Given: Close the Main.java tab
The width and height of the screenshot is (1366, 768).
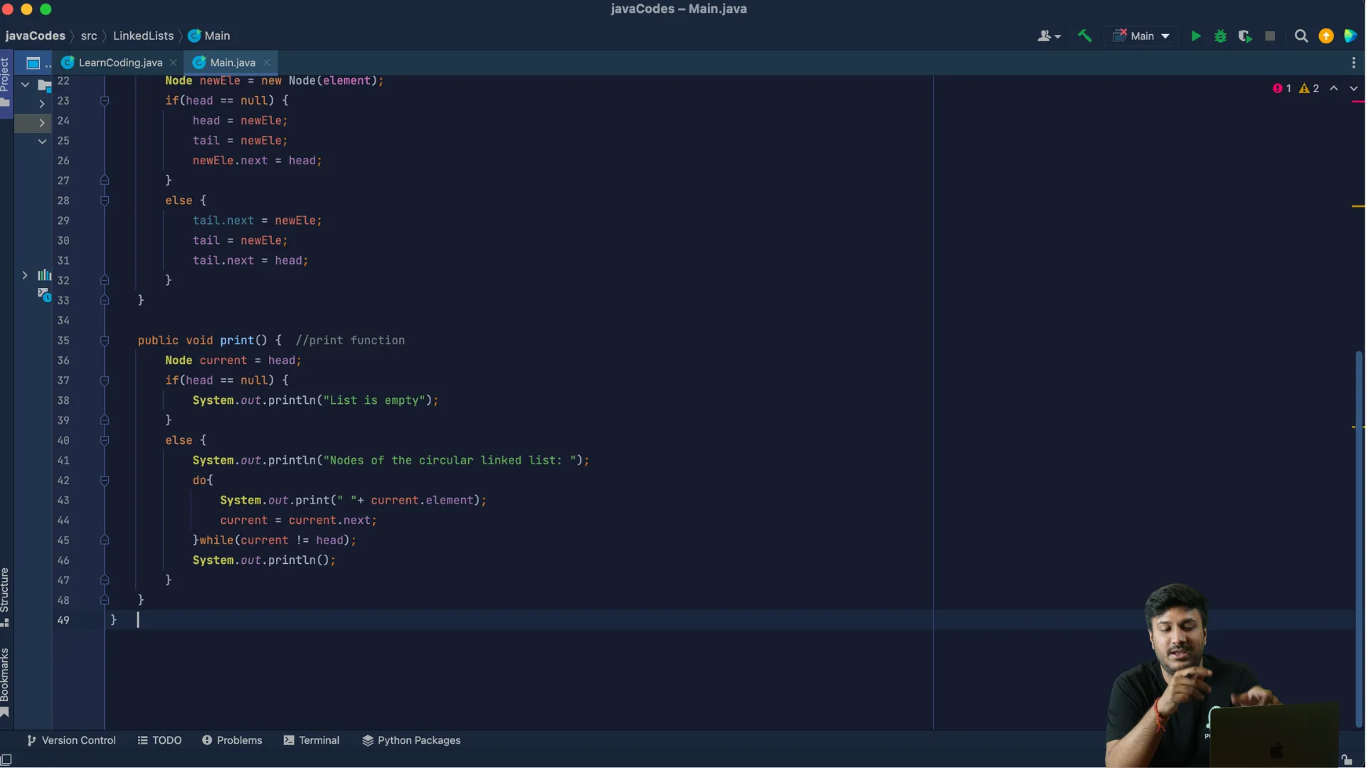Looking at the screenshot, I should (x=267, y=63).
